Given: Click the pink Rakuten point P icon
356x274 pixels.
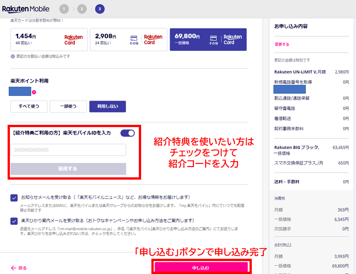Looking at the screenshot, I should (x=34, y=92).
